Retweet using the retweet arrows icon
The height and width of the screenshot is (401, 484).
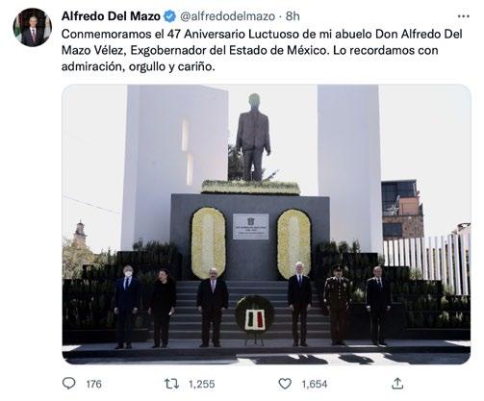point(171,384)
